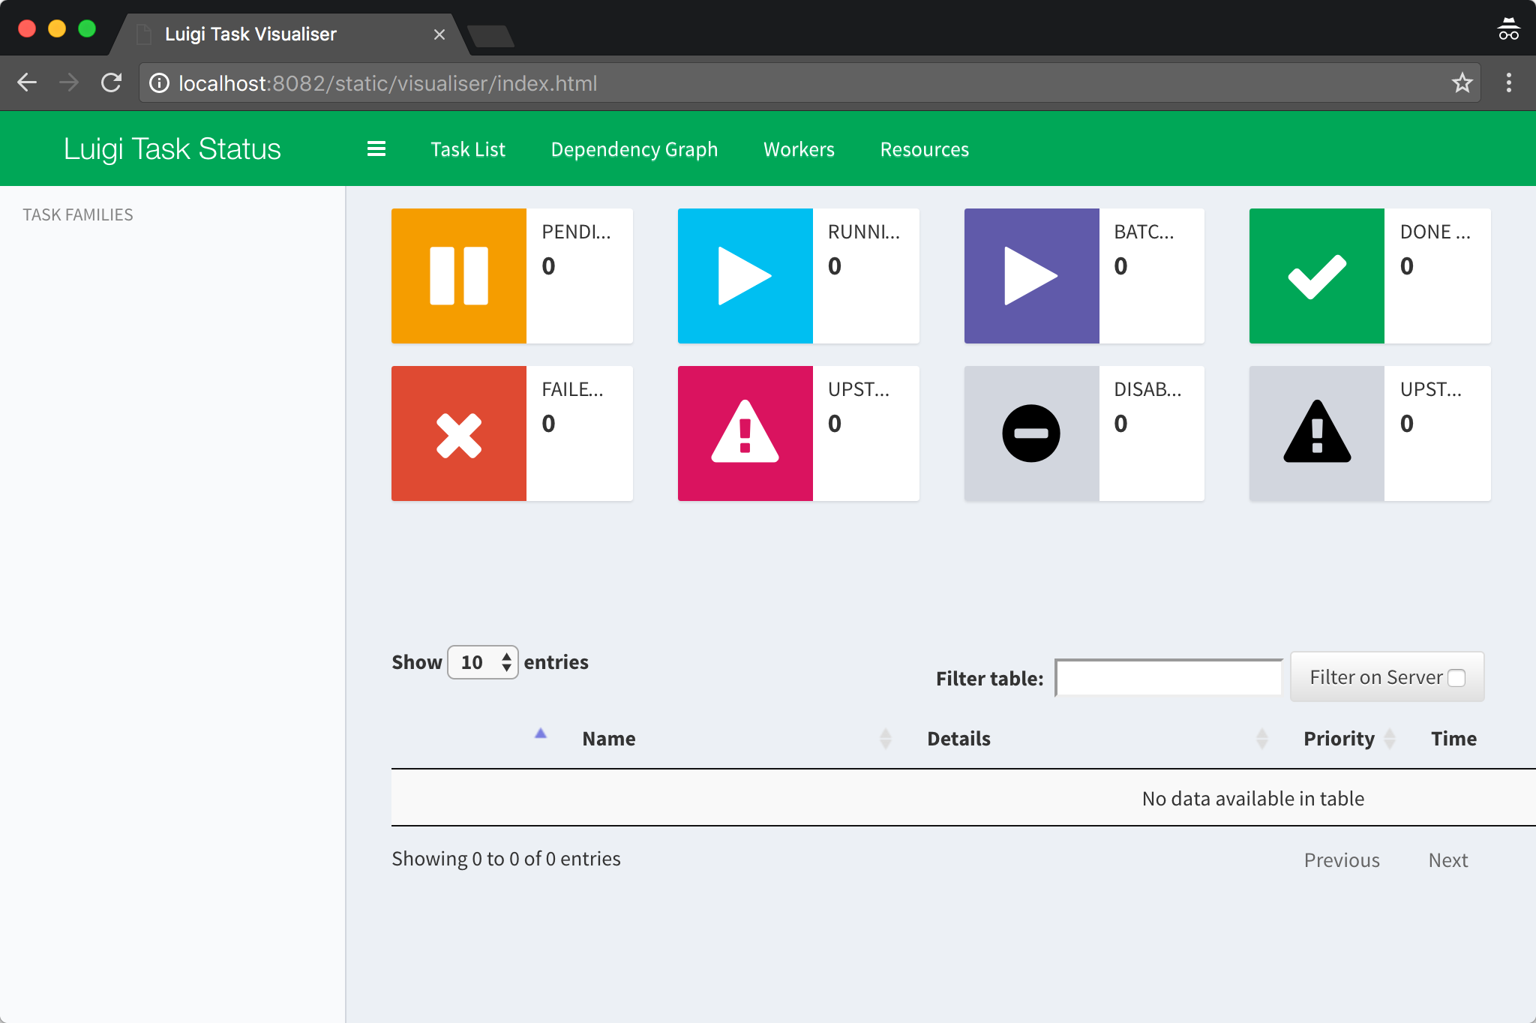Click the gray upstream warning triangle tile
The image size is (1536, 1023).
[x=1317, y=433]
